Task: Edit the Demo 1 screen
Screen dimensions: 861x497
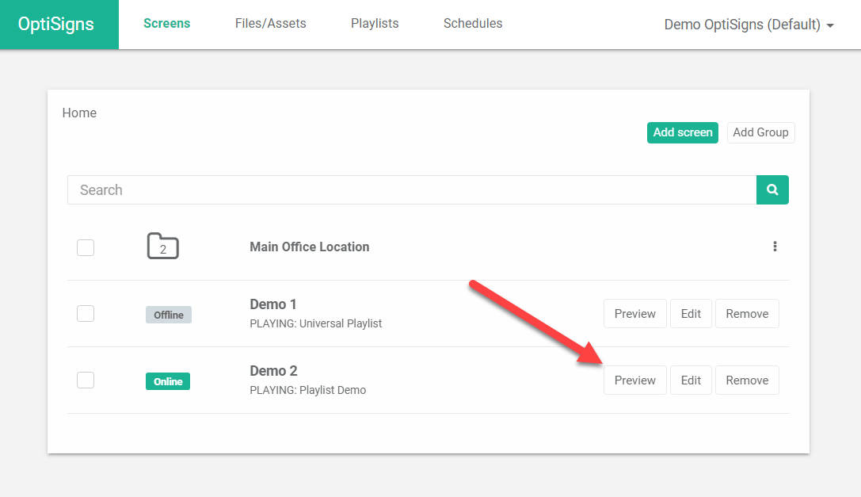Action: point(690,313)
